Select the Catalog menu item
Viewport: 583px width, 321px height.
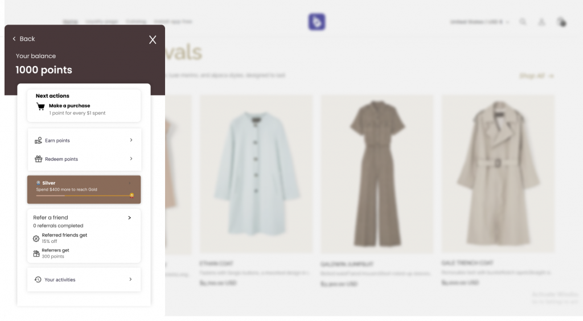pos(136,22)
